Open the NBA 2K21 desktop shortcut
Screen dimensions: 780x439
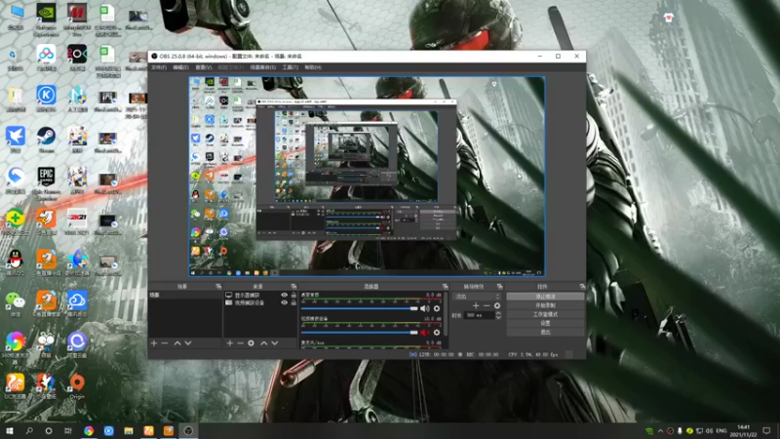point(77,221)
